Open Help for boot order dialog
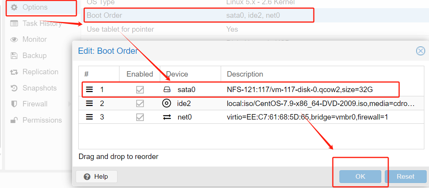 (97, 176)
